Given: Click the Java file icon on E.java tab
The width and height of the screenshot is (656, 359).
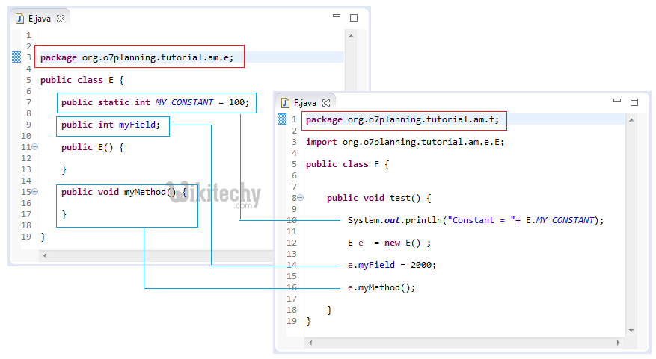Looking at the screenshot, I should pyautogui.click(x=20, y=19).
